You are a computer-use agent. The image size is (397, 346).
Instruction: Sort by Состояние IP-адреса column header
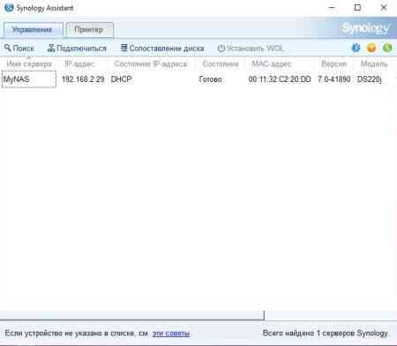click(x=151, y=64)
